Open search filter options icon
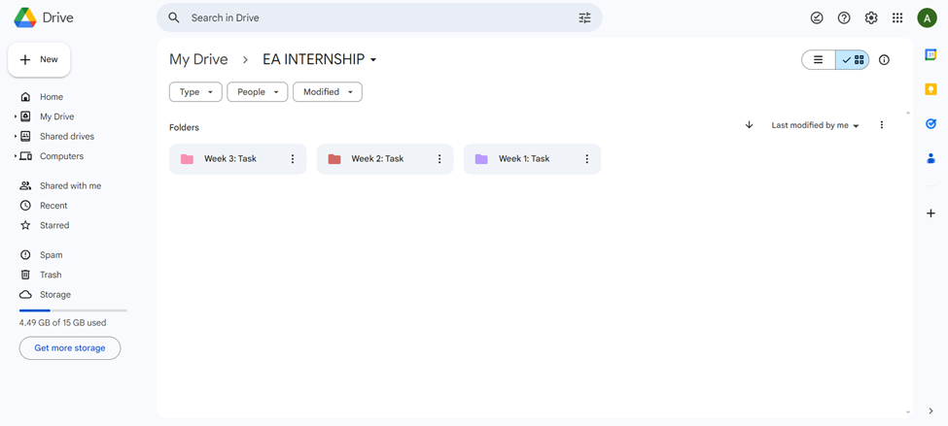 click(x=584, y=17)
